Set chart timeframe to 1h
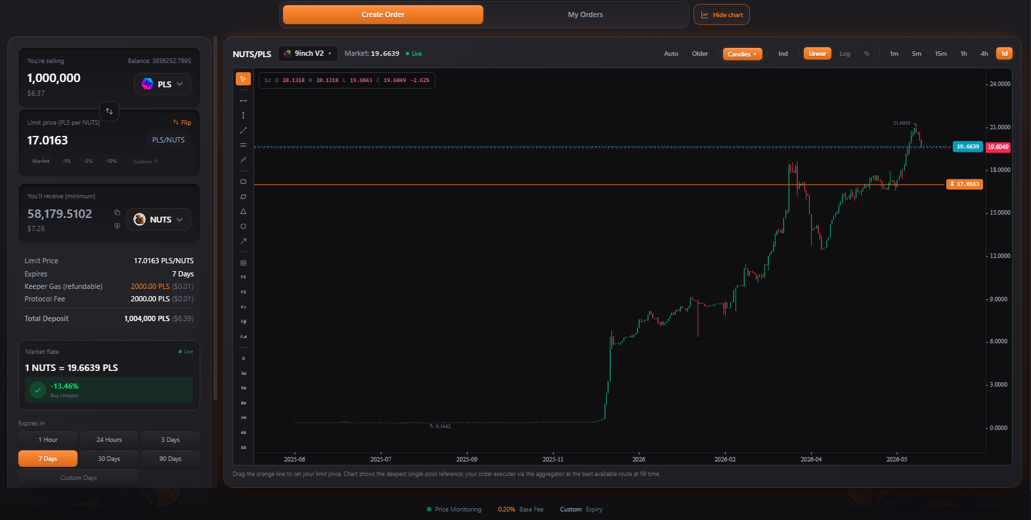Image resolution: width=1031 pixels, height=520 pixels. point(963,54)
